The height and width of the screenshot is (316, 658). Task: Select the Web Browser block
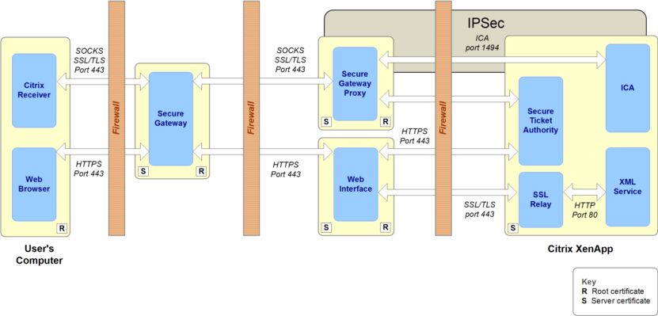[34, 185]
